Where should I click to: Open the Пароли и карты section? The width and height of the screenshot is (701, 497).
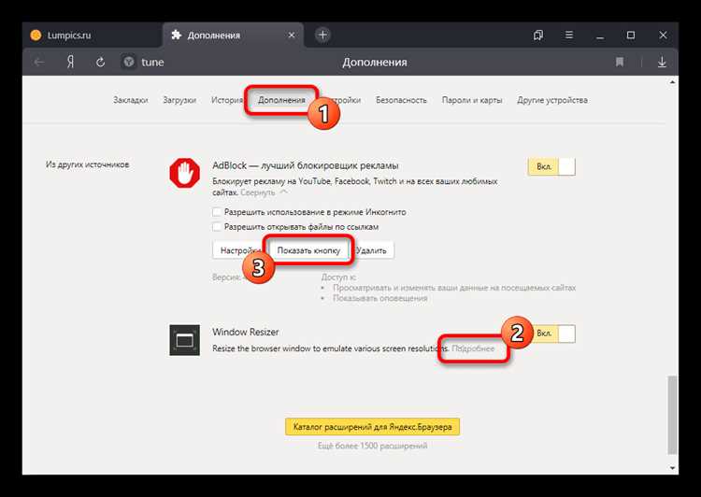(x=472, y=100)
